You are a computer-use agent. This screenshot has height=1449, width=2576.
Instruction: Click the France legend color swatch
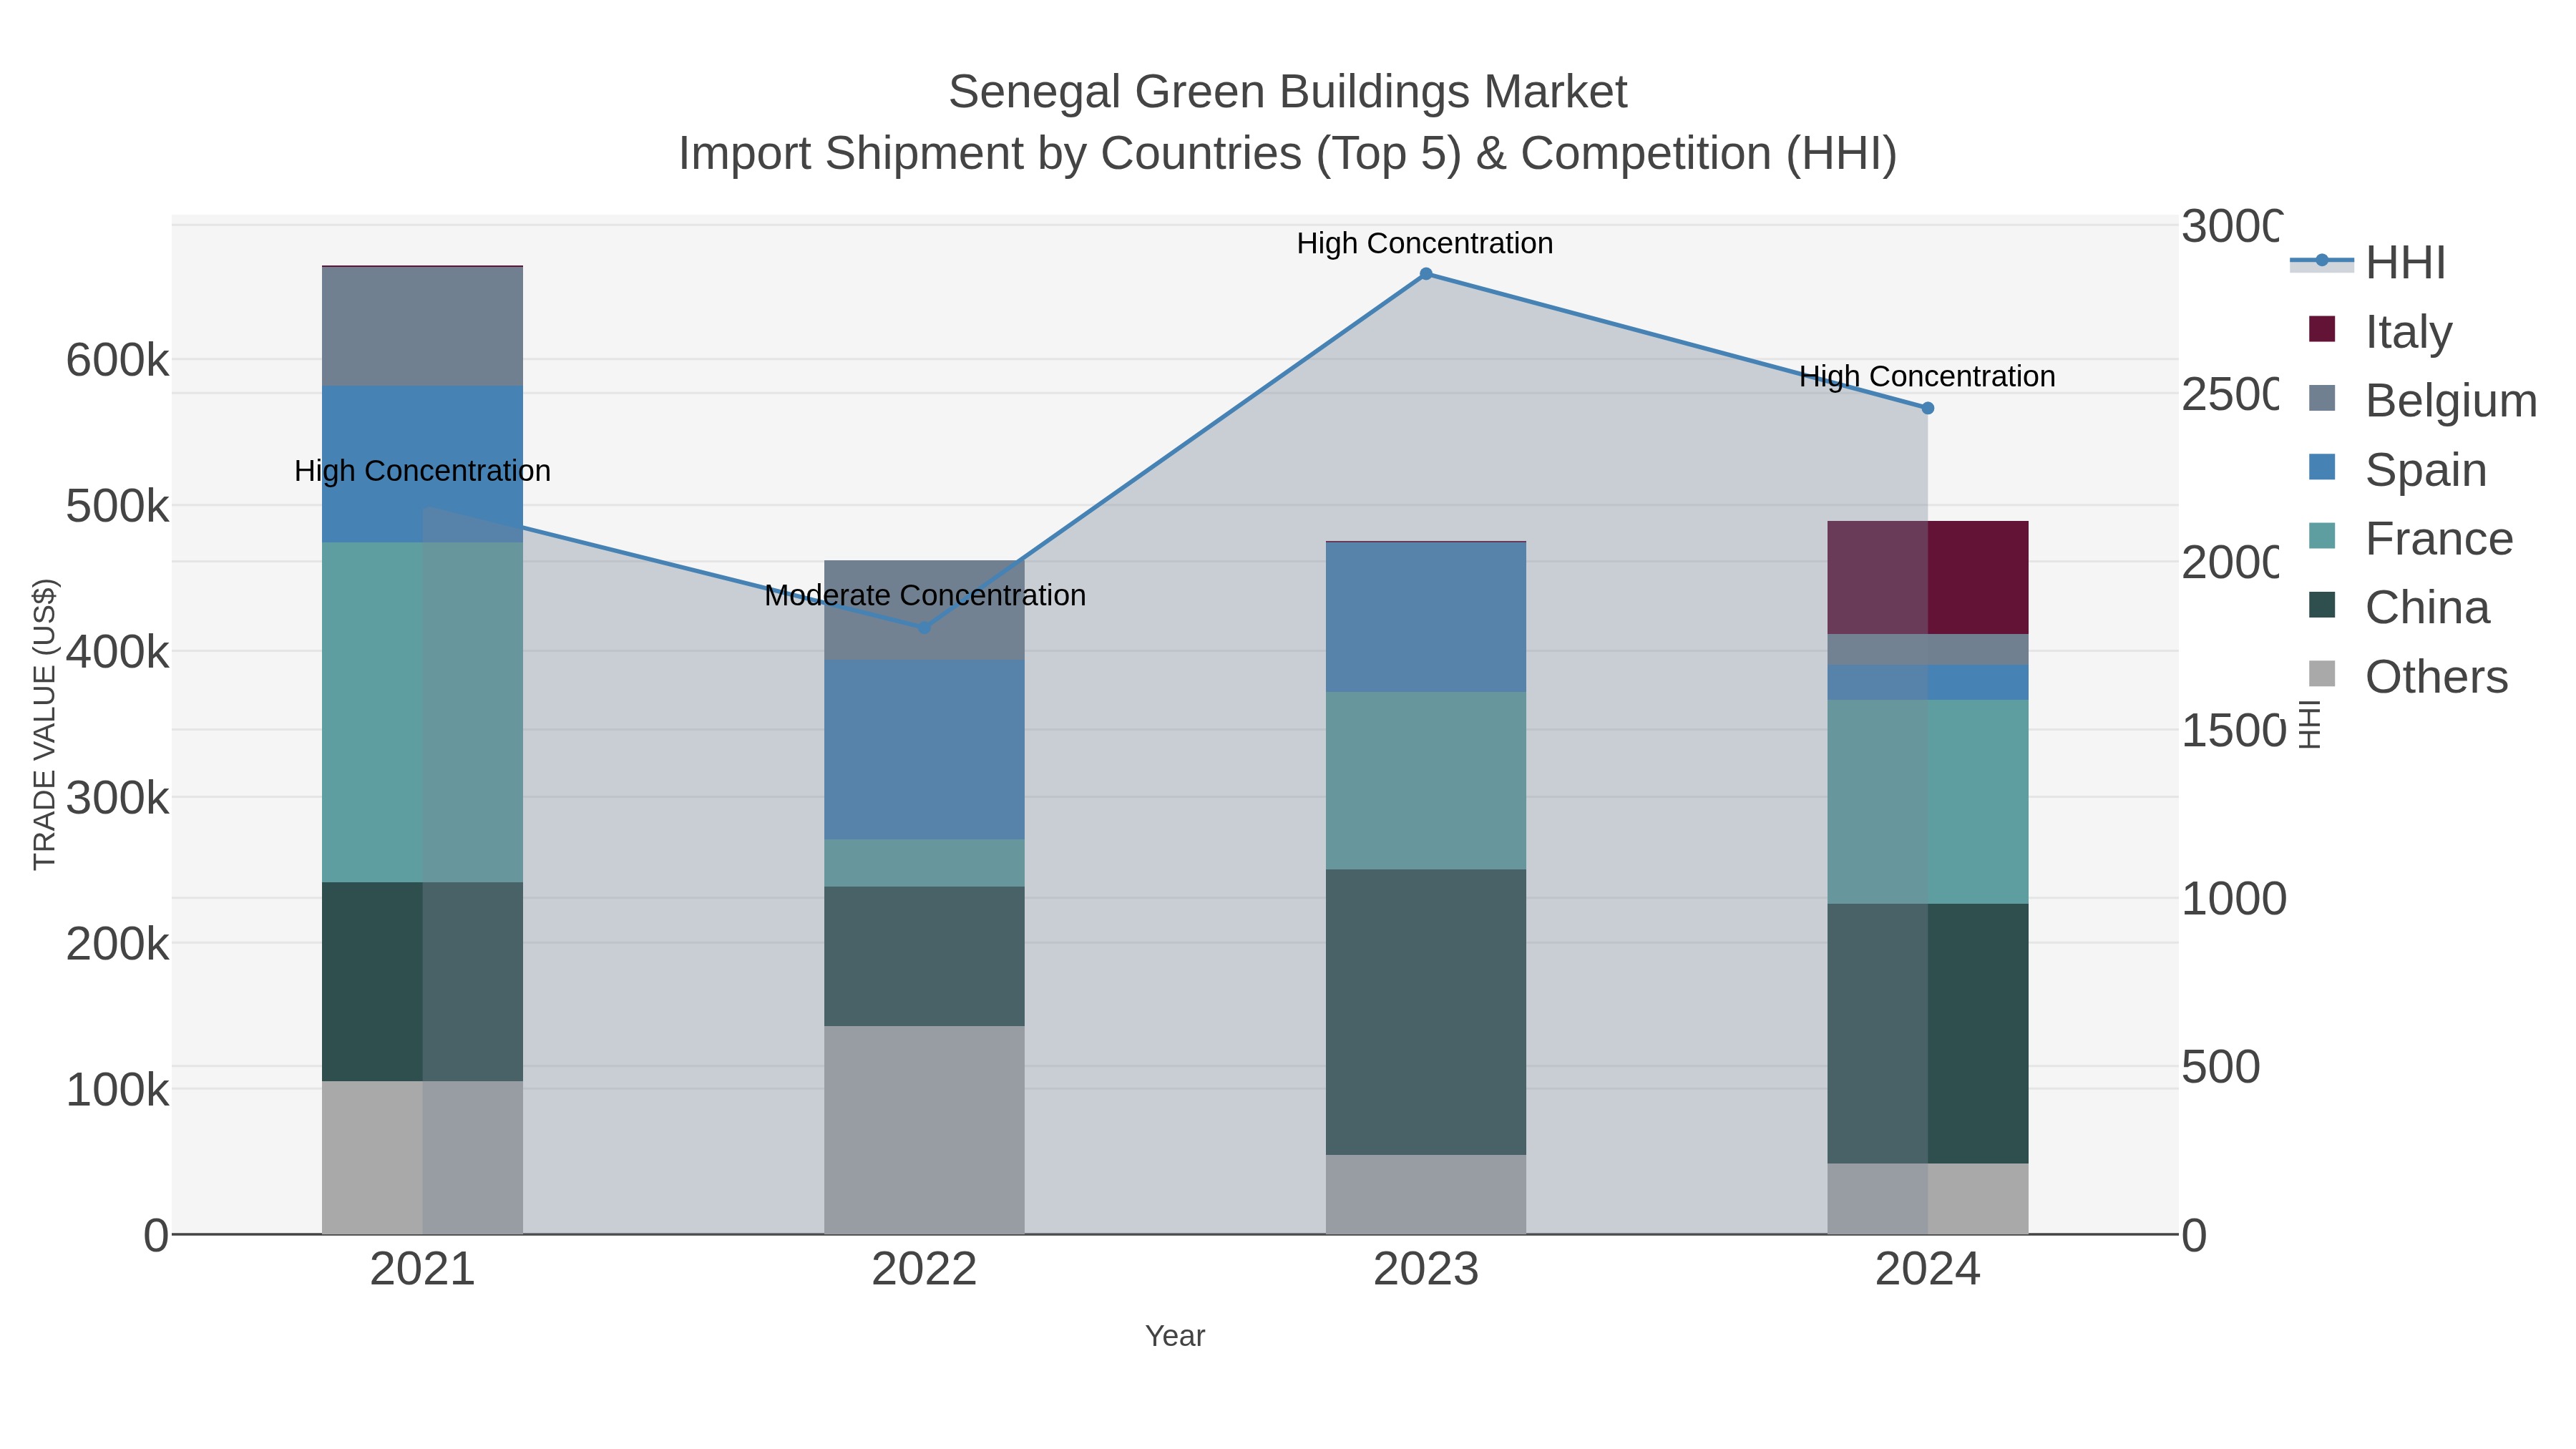[x=2322, y=536]
